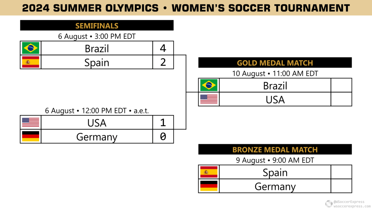
Task: Click the empty score box for Spain in the bronze match
Action: 341,172
